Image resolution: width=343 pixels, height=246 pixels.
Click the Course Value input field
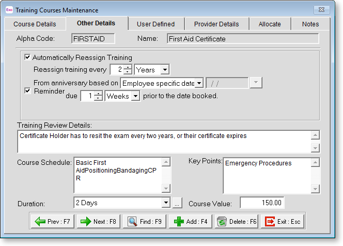[x=262, y=203]
